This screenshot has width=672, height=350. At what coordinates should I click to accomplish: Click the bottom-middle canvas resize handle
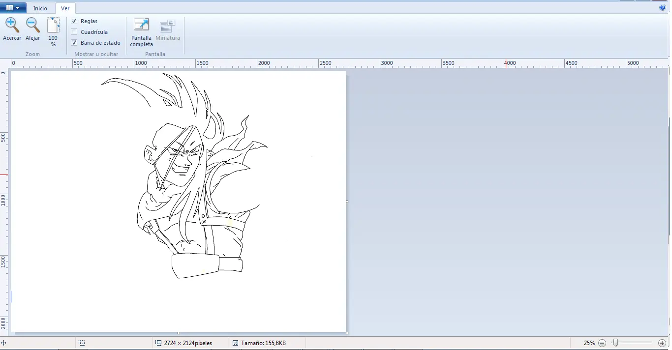point(179,333)
